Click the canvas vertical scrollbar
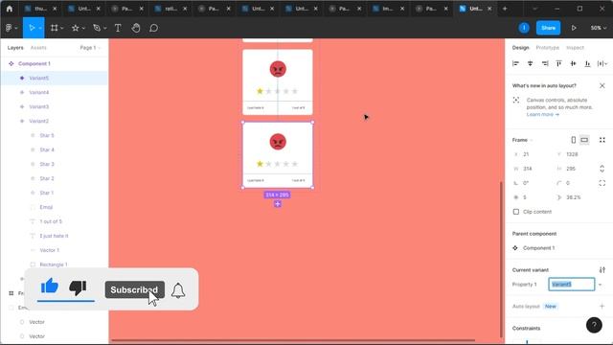The width and height of the screenshot is (613, 345). 501,260
